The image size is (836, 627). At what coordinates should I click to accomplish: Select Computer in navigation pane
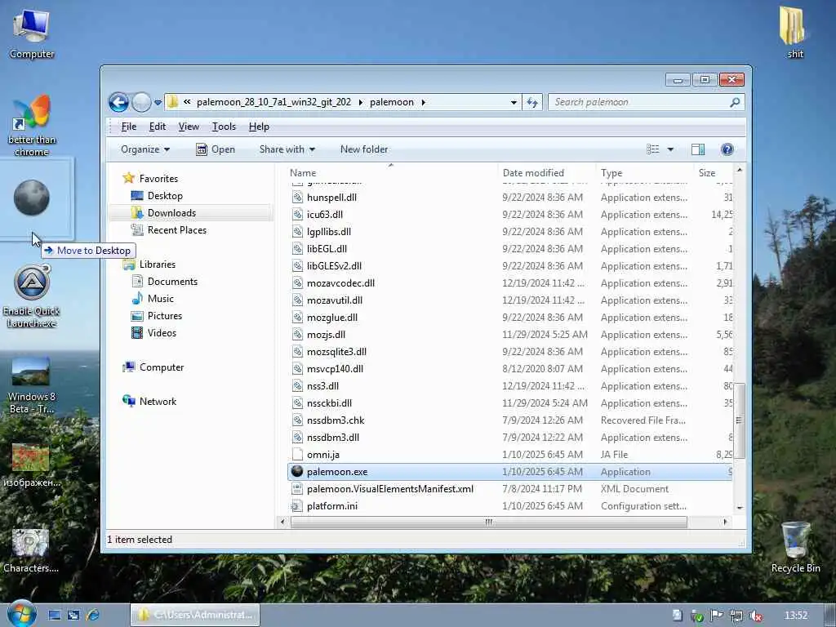(161, 367)
